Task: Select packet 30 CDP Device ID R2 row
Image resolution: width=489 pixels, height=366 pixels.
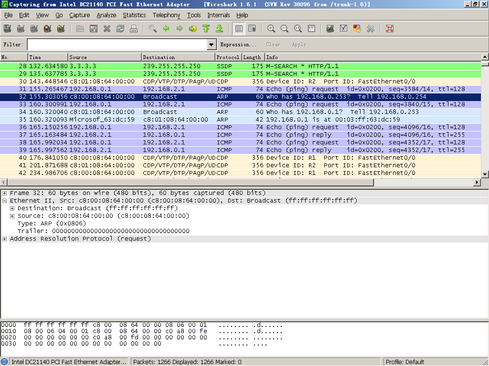Action: pyautogui.click(x=241, y=81)
